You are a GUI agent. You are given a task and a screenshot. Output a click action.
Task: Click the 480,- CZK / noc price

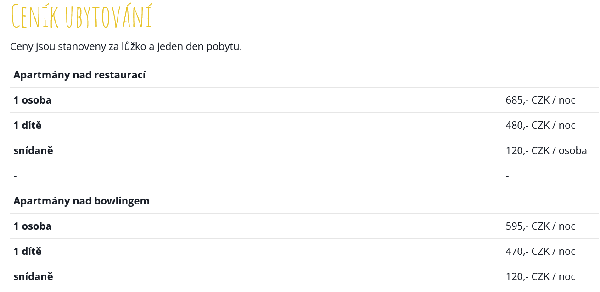540,125
